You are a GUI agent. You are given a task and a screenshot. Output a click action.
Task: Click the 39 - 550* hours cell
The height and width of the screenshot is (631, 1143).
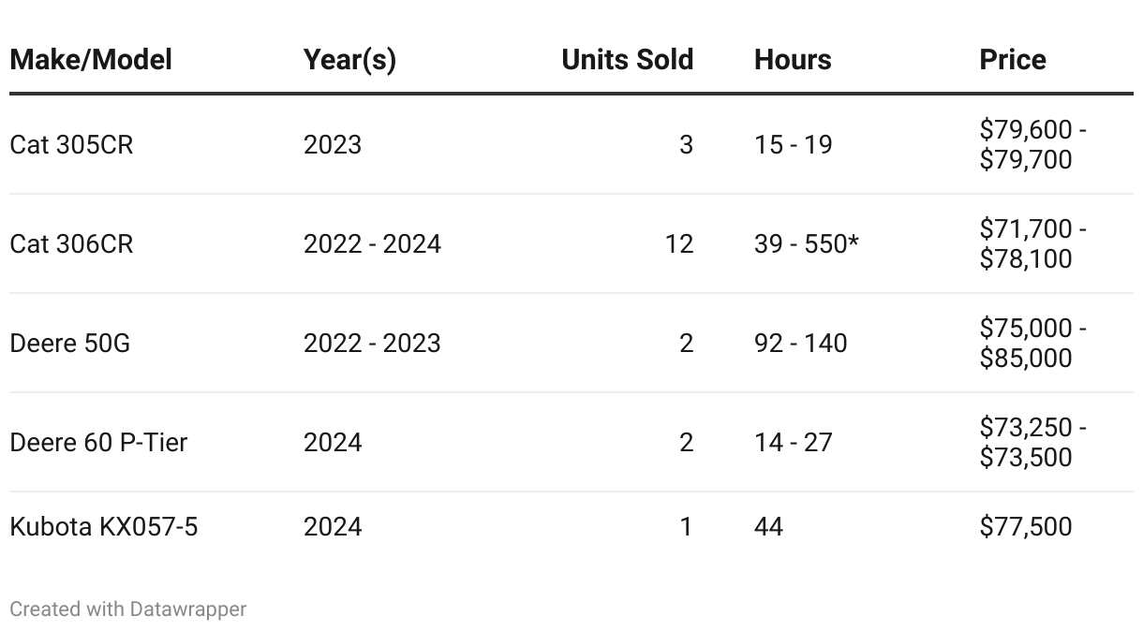807,244
